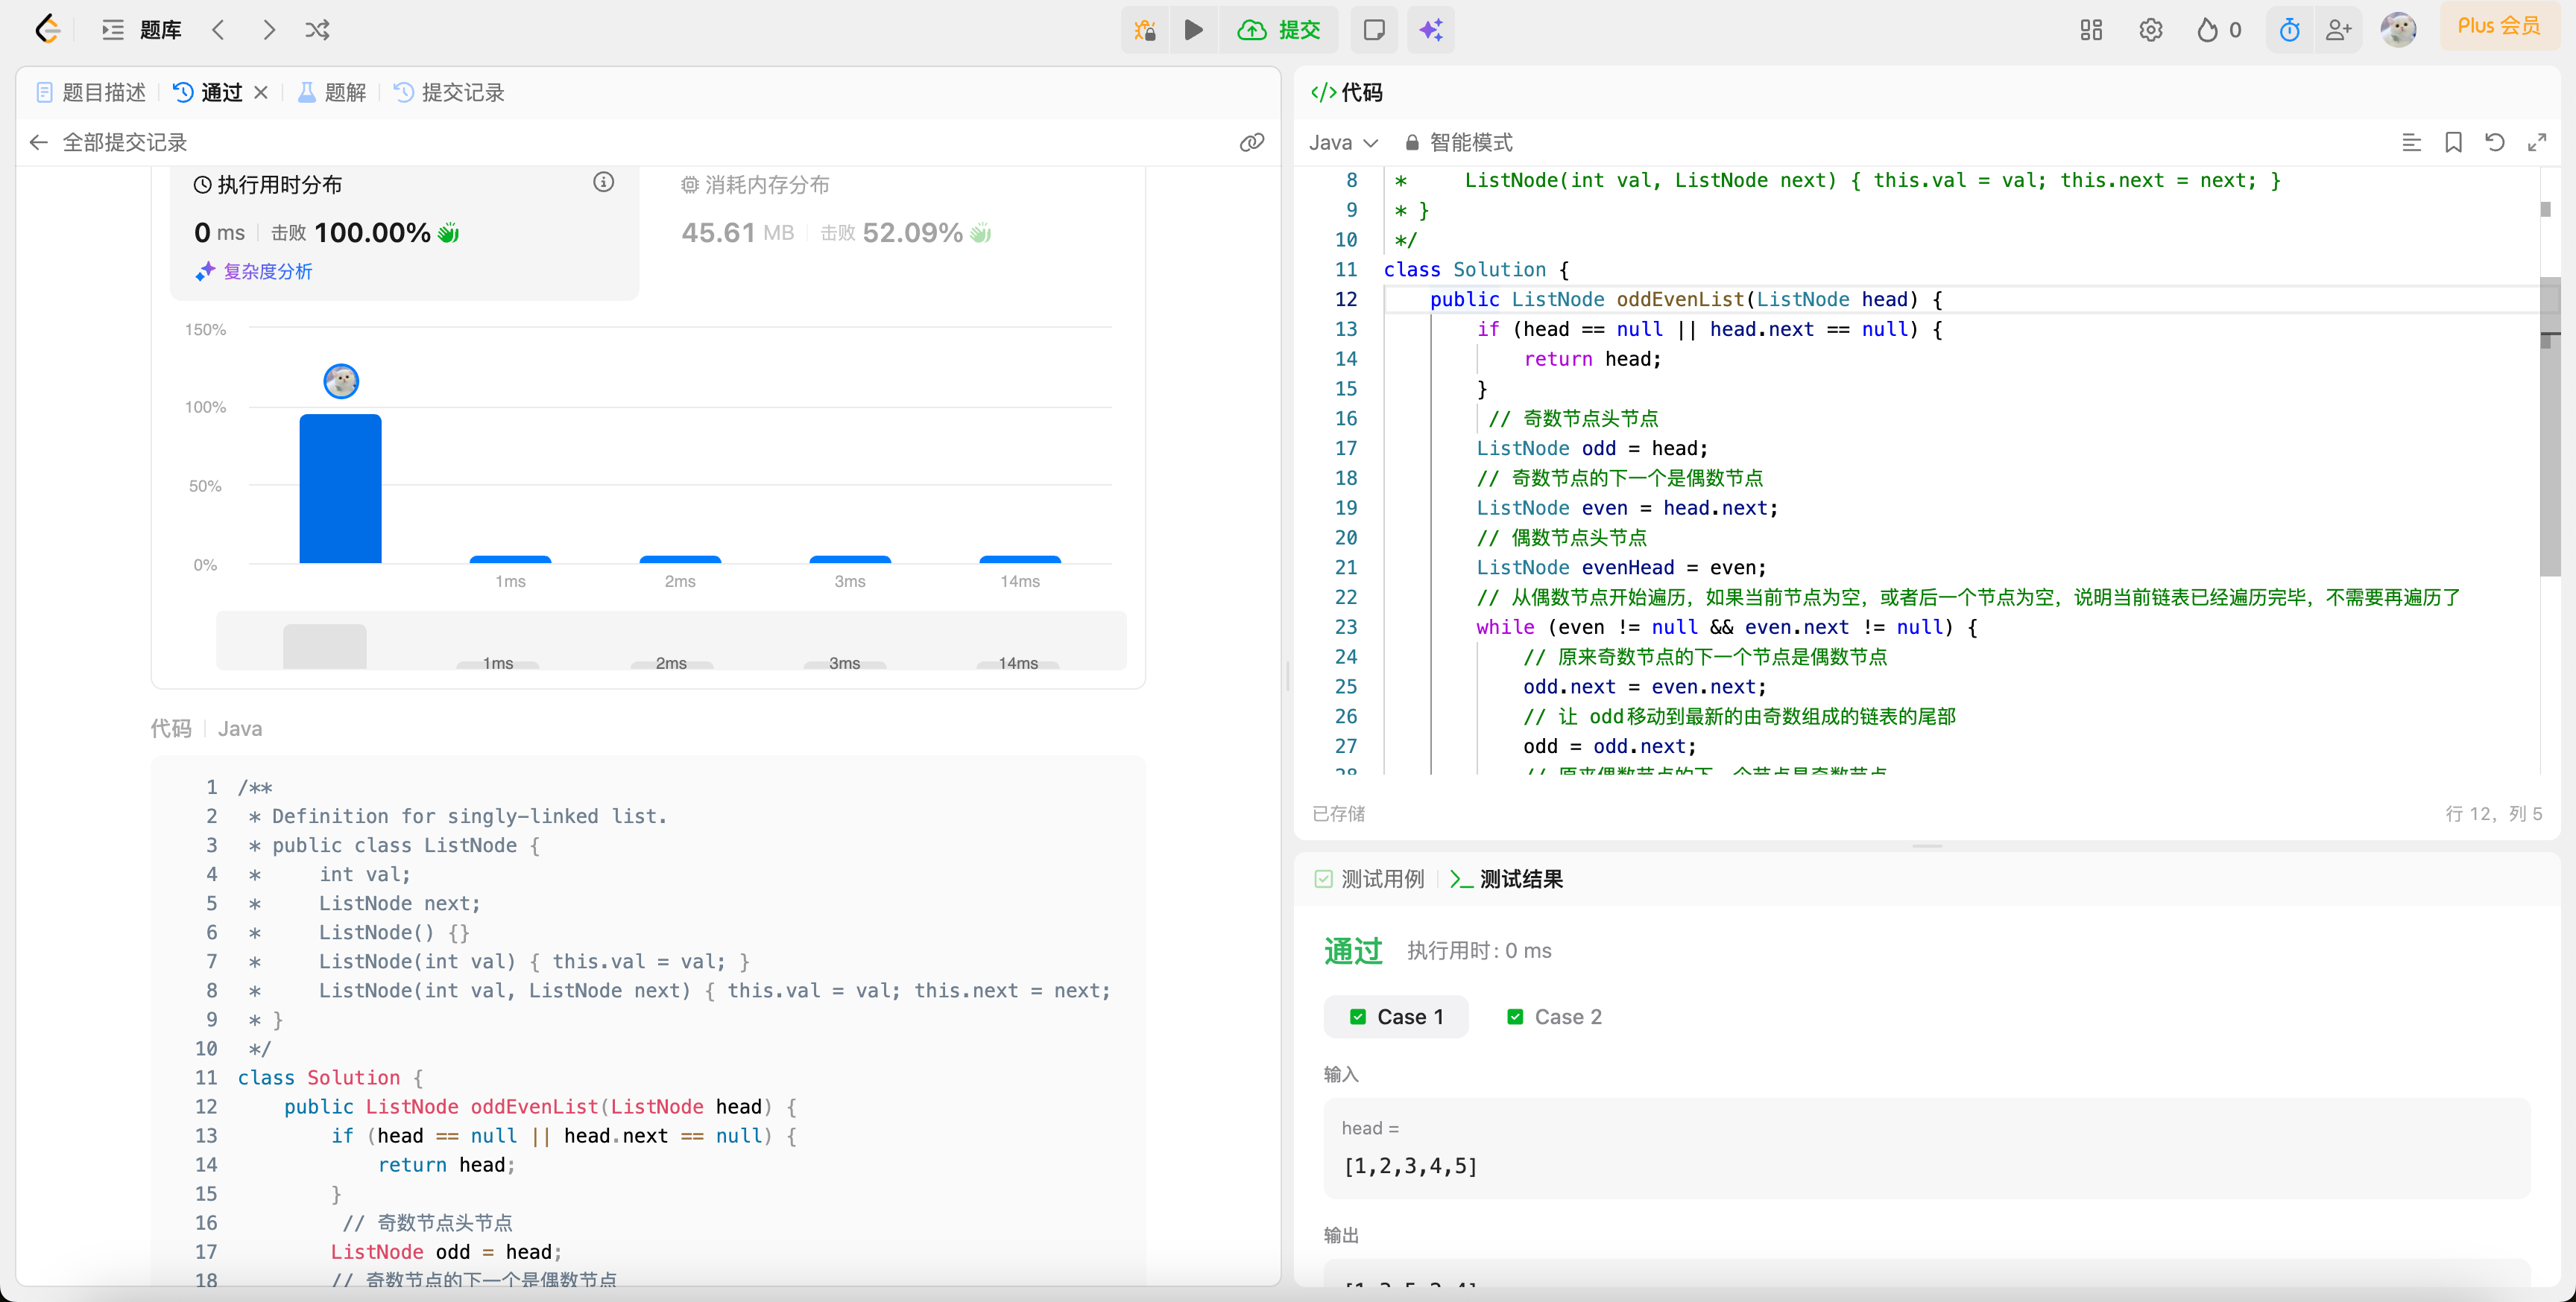
Task: Open the notes sticky icon
Action: [x=1374, y=30]
